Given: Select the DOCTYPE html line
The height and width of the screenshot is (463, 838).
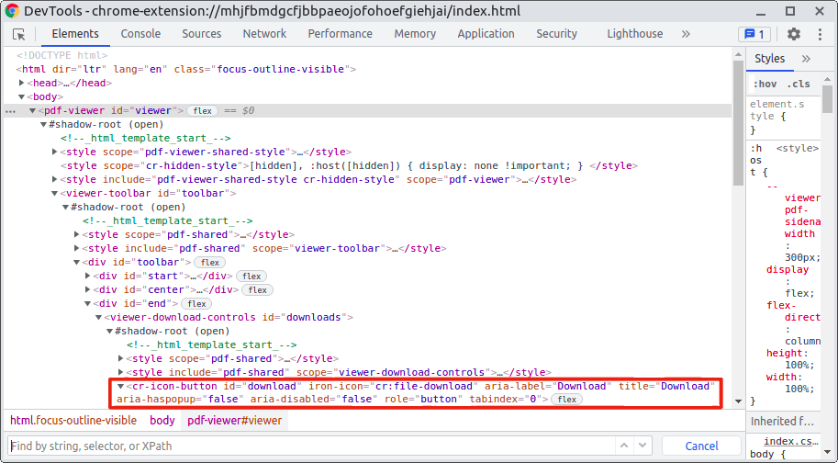Looking at the screenshot, I should click(62, 55).
